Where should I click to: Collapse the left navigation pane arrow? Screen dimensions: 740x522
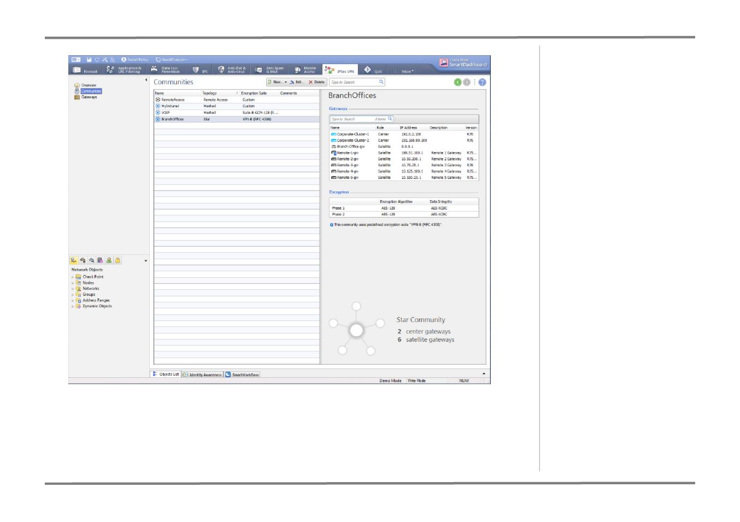pos(146,80)
